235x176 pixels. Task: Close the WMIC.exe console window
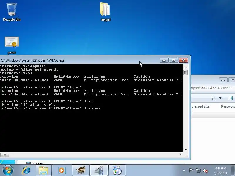click(x=183, y=60)
